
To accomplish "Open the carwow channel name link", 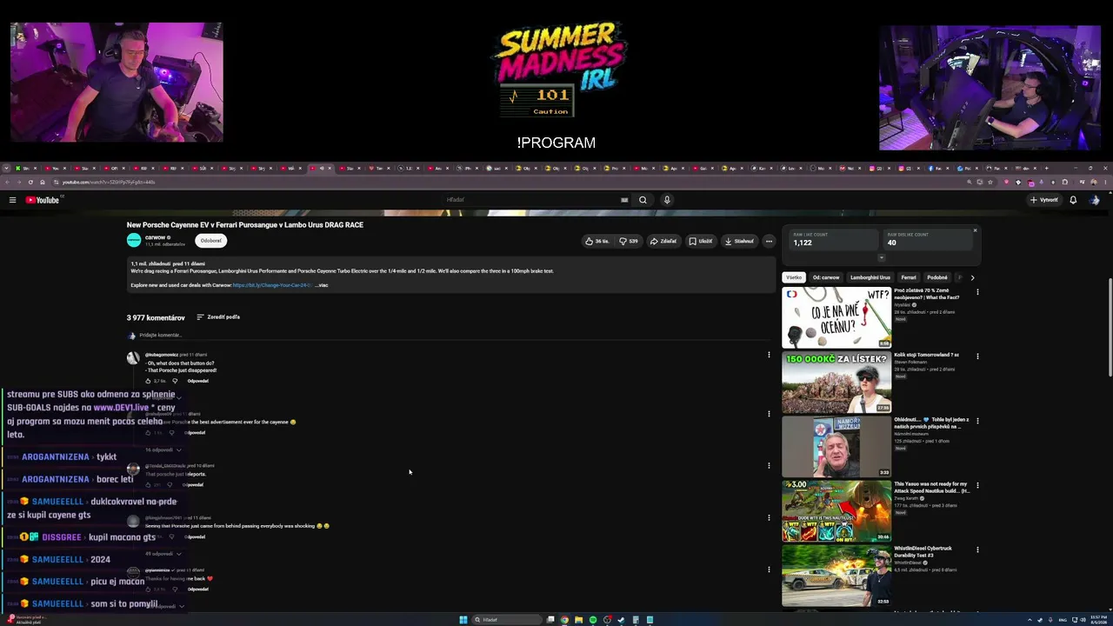I will click(x=155, y=237).
